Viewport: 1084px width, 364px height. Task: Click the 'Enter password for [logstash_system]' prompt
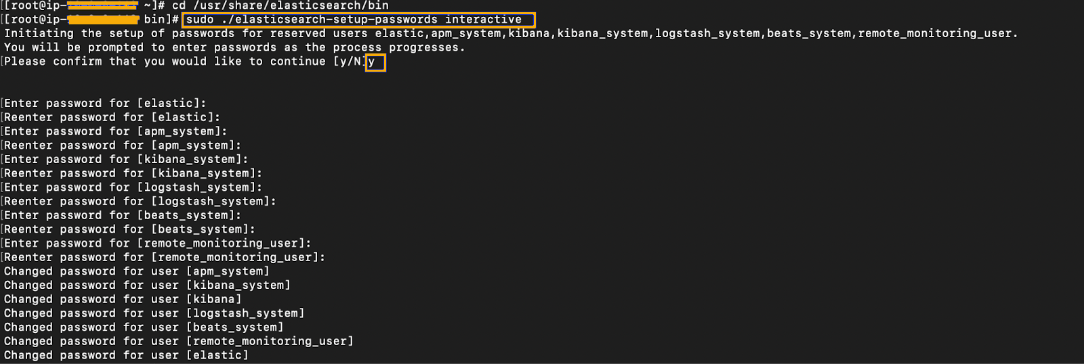(133, 187)
